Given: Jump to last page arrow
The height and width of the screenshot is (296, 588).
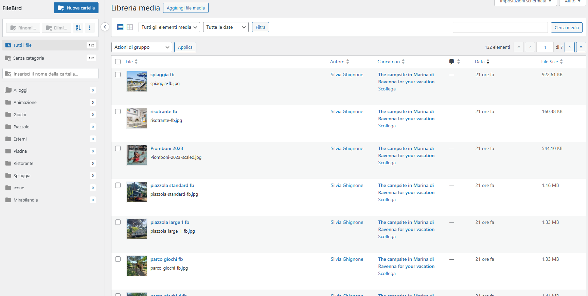Looking at the screenshot, I should coord(581,47).
